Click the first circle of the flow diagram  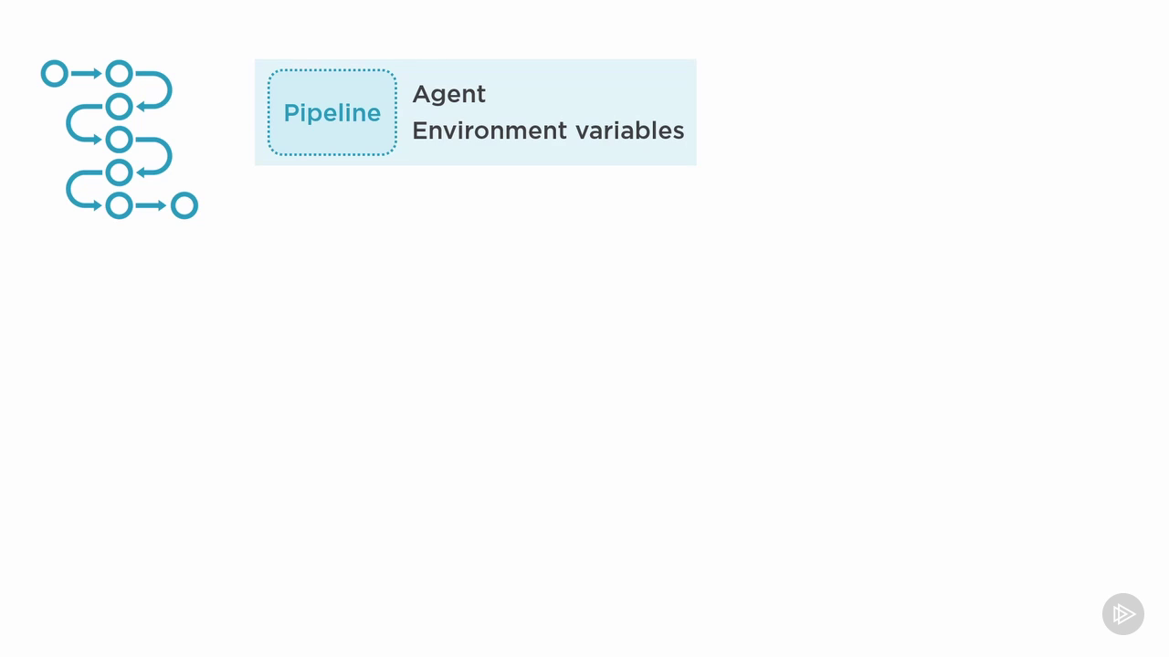point(55,74)
